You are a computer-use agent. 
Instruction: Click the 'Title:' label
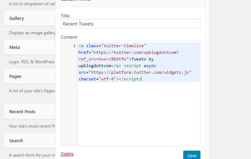(65, 16)
